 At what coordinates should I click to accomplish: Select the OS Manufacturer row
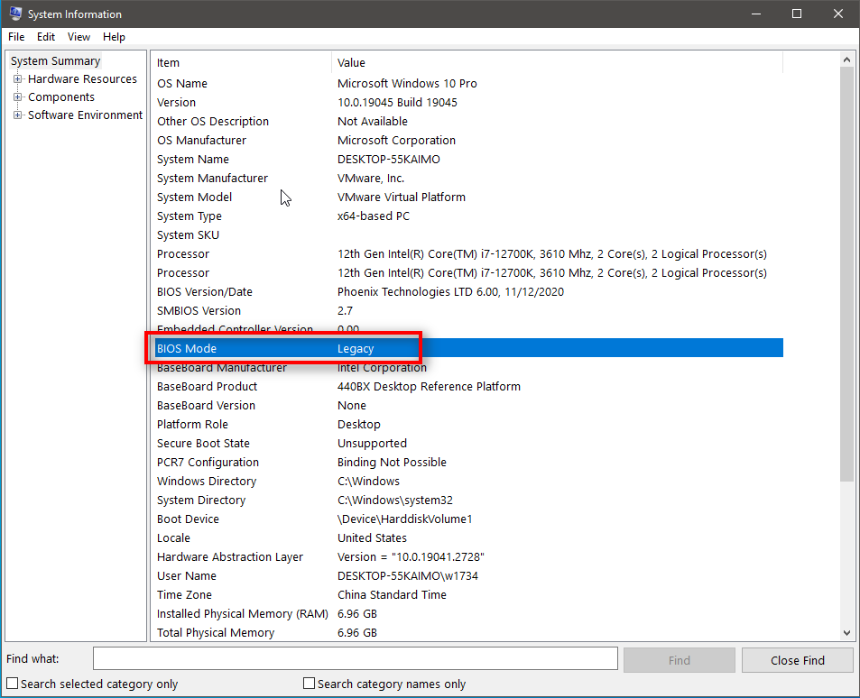(x=467, y=141)
